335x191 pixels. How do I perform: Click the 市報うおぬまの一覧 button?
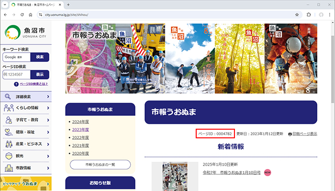(100, 165)
